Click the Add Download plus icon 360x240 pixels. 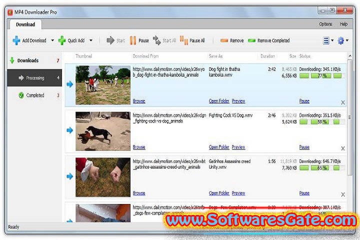click(16, 40)
